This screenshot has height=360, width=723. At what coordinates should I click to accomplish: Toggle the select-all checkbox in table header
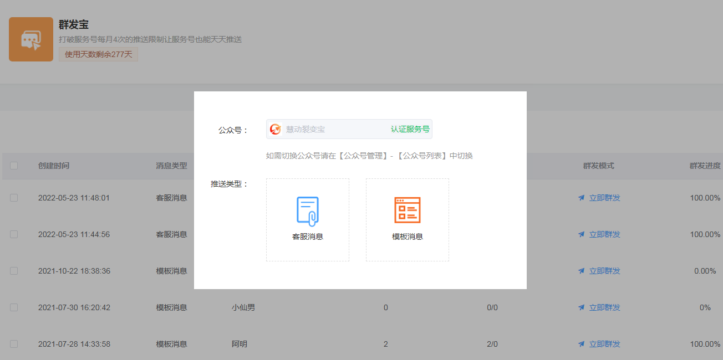[x=14, y=166]
